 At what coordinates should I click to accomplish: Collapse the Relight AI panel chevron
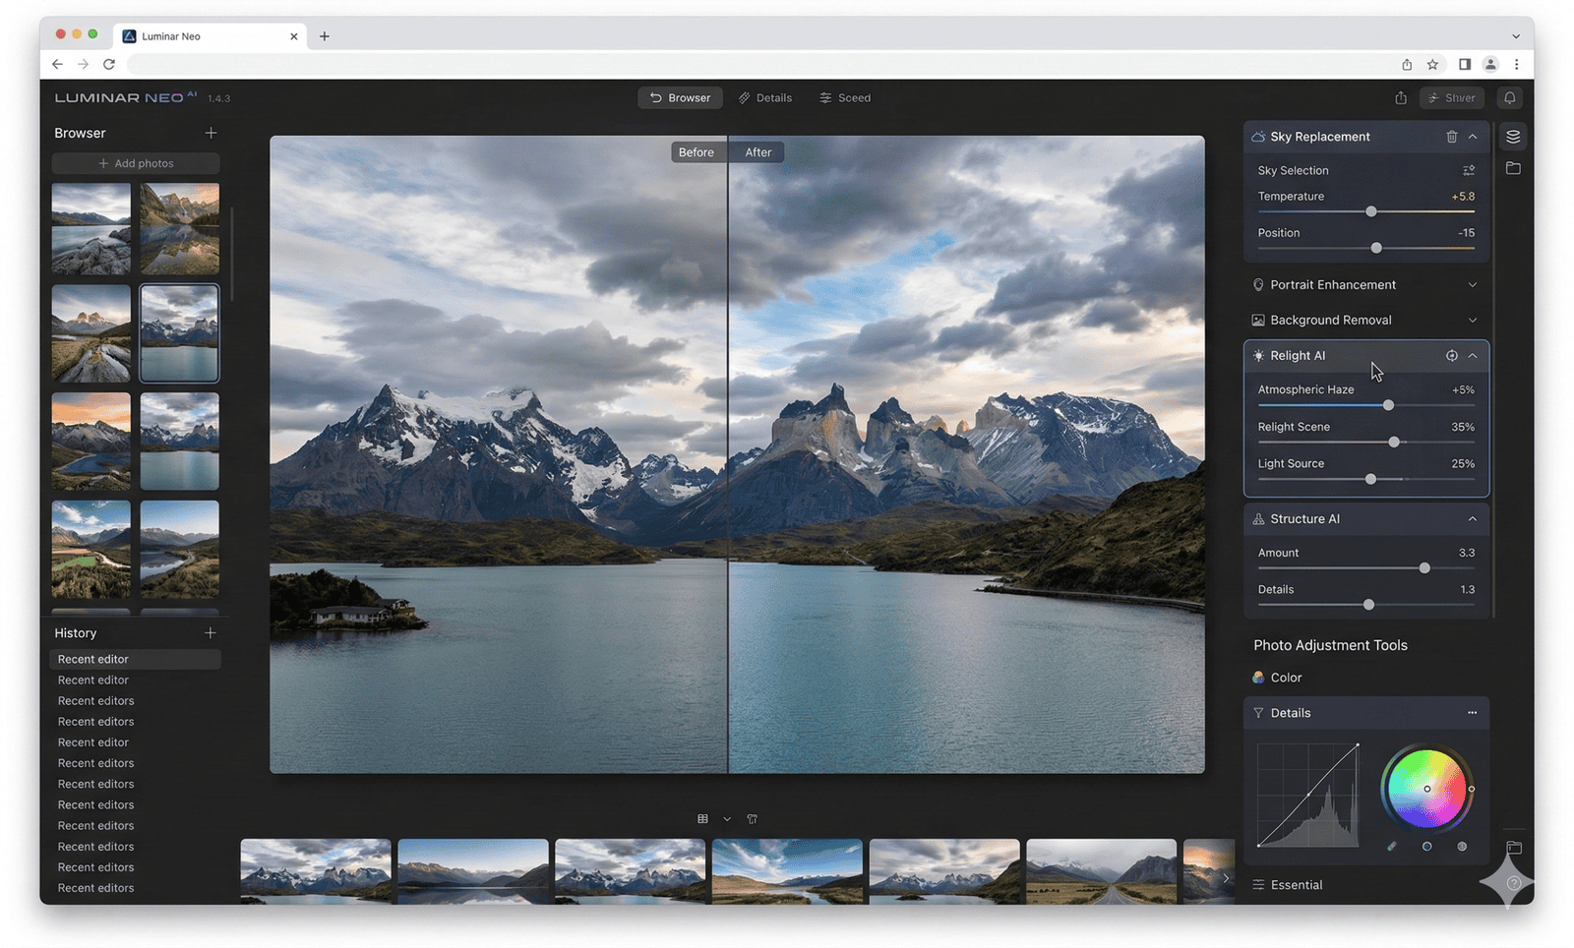tap(1473, 355)
